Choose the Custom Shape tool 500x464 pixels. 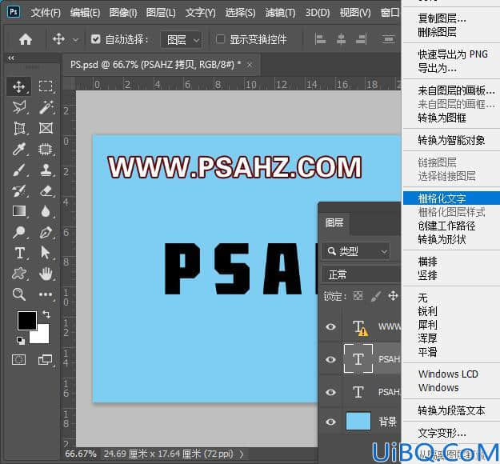[x=19, y=274]
